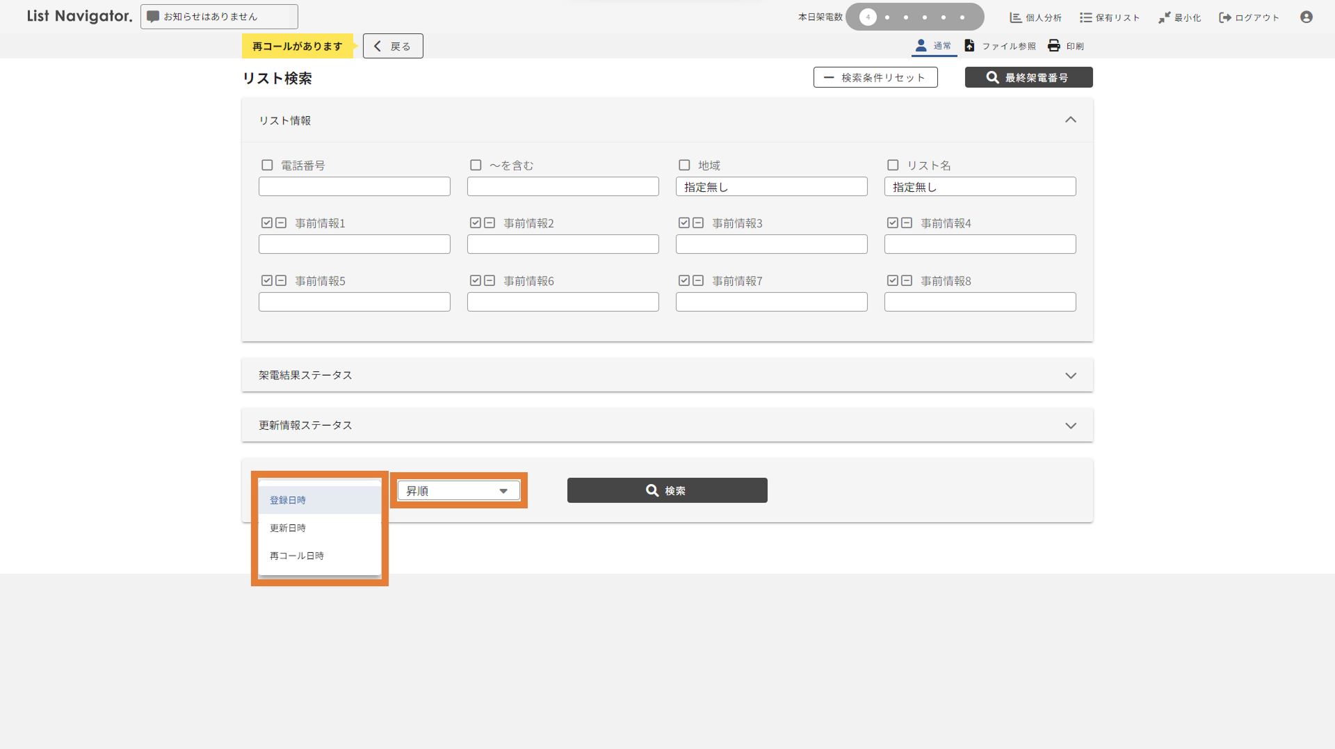This screenshot has width=1335, height=749.
Task: Tick the 地域 checkbox
Action: 684,165
